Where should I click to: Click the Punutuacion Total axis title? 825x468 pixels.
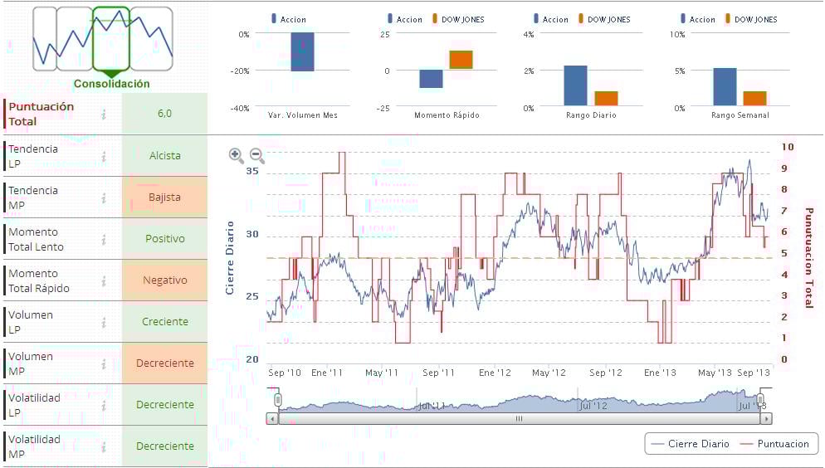tap(808, 258)
